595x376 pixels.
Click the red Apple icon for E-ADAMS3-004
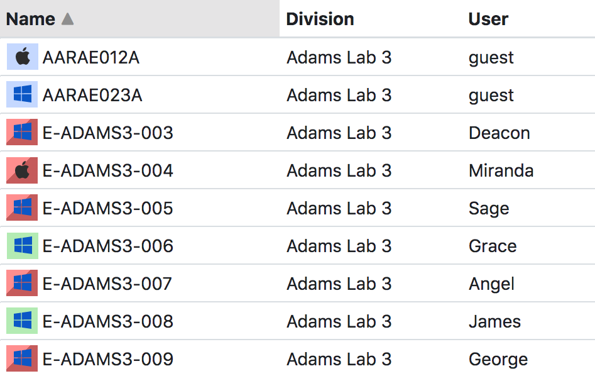23,170
